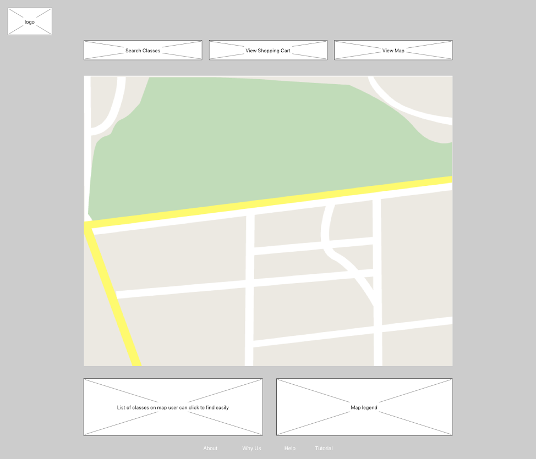Go to the About footer link

[210, 449]
